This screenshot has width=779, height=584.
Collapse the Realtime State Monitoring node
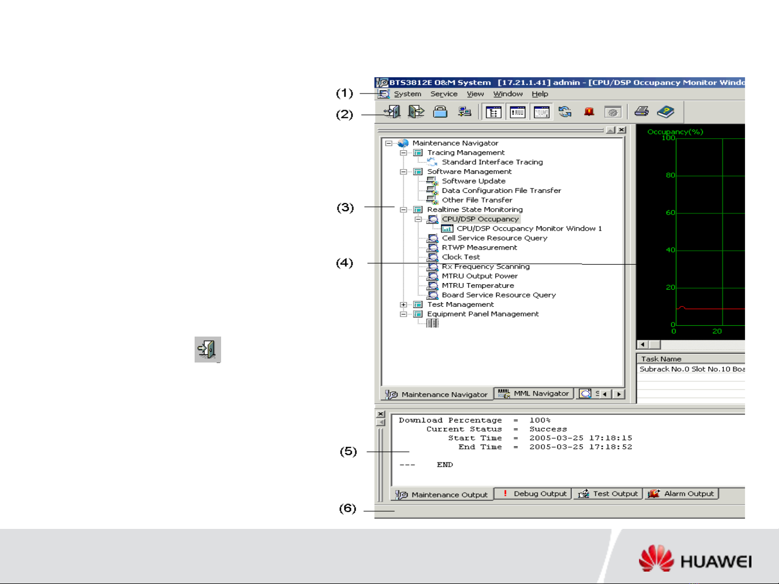coord(403,210)
